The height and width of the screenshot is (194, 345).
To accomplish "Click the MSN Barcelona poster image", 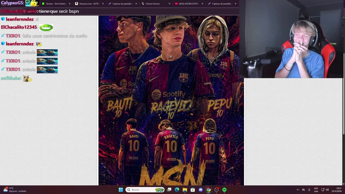I will [171, 100].
